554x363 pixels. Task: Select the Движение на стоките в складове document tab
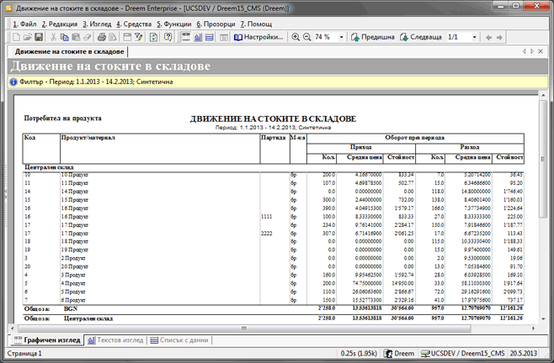[69, 51]
